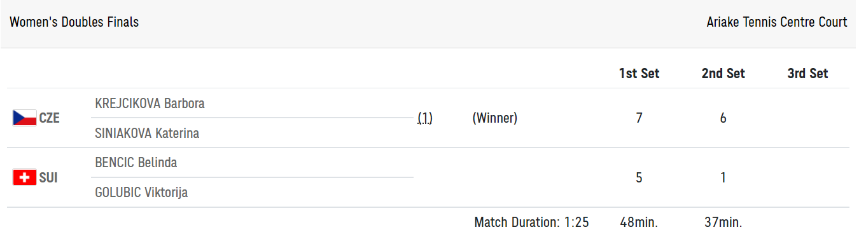
Task: Click the 48min. first set duration
Action: tap(639, 222)
